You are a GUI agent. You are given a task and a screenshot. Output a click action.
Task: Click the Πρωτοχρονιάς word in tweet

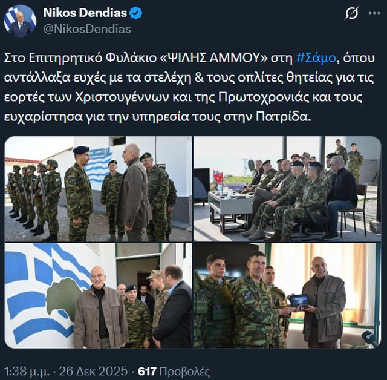point(264,97)
